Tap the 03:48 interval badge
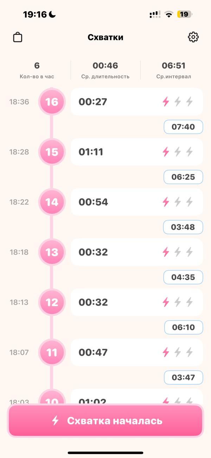This screenshot has width=211, height=458. click(183, 227)
